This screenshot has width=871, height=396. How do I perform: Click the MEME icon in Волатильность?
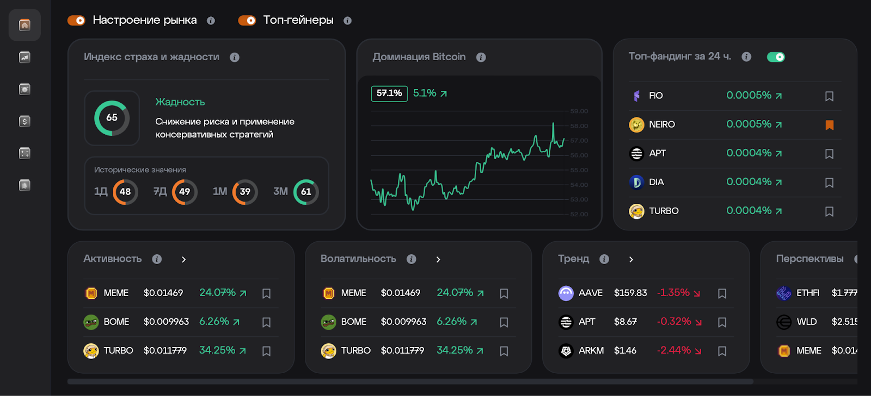[x=328, y=293]
